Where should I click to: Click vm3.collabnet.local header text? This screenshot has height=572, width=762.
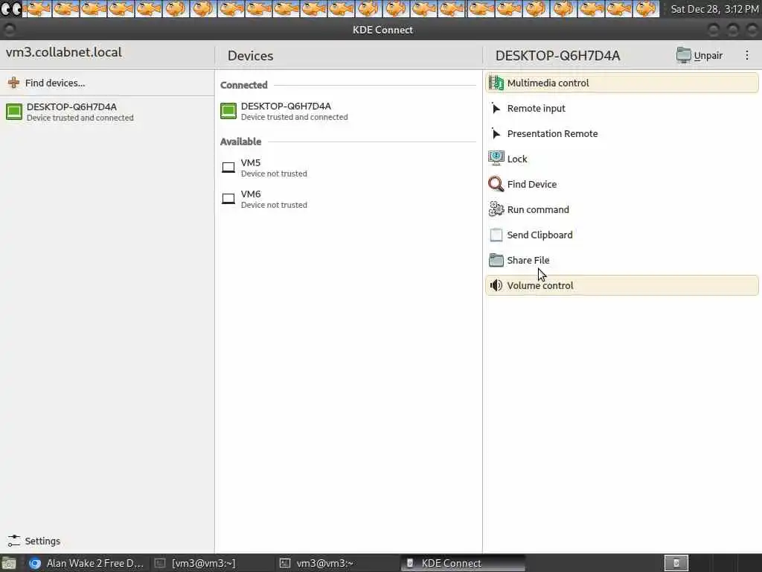[64, 52]
